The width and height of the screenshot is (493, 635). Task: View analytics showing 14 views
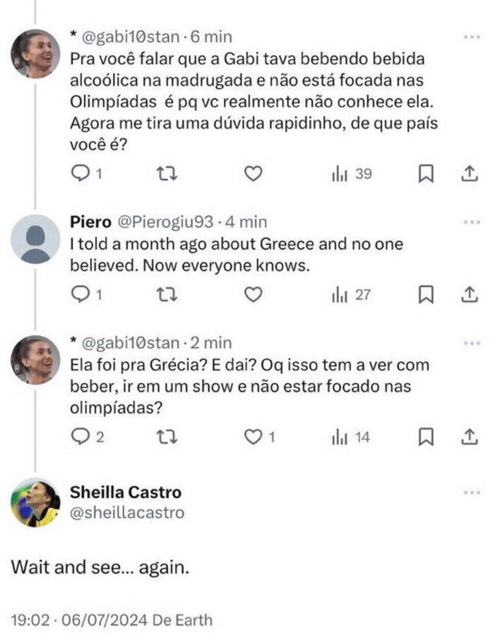(352, 437)
